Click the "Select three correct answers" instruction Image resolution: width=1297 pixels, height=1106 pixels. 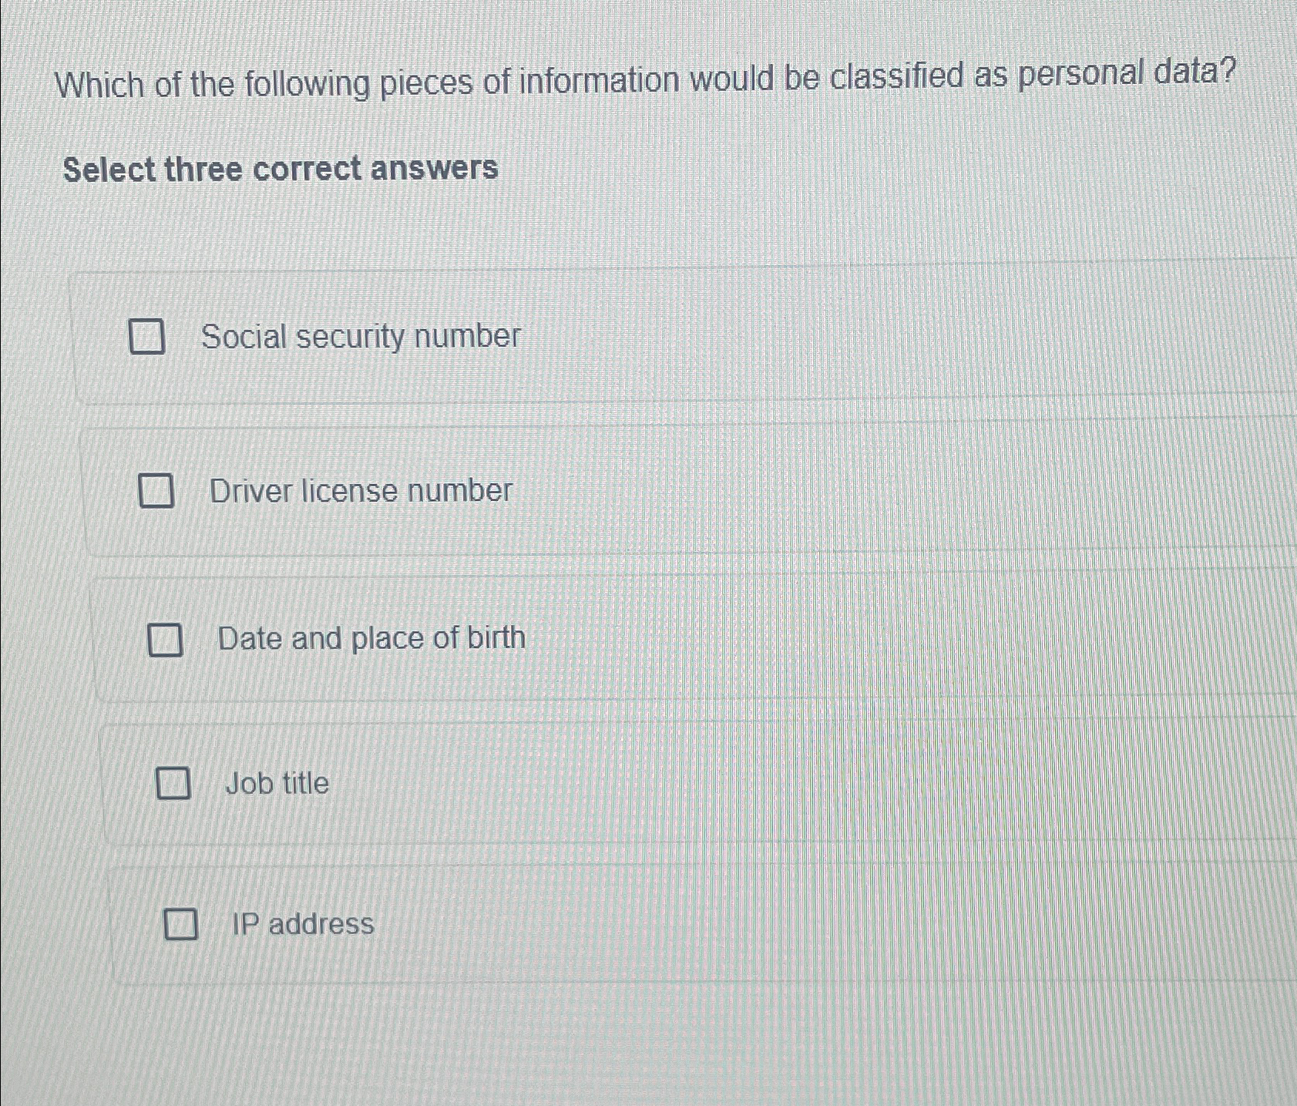[x=281, y=169]
